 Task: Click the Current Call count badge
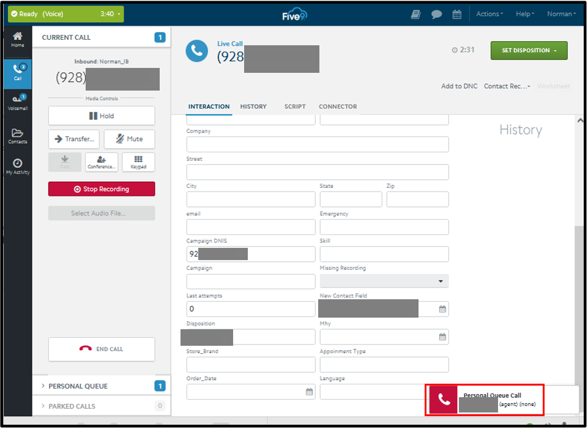(x=160, y=37)
